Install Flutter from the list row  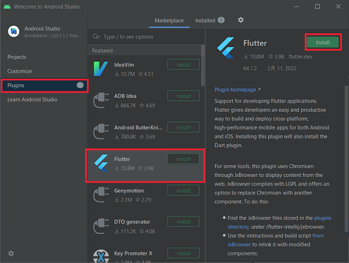tap(183, 159)
